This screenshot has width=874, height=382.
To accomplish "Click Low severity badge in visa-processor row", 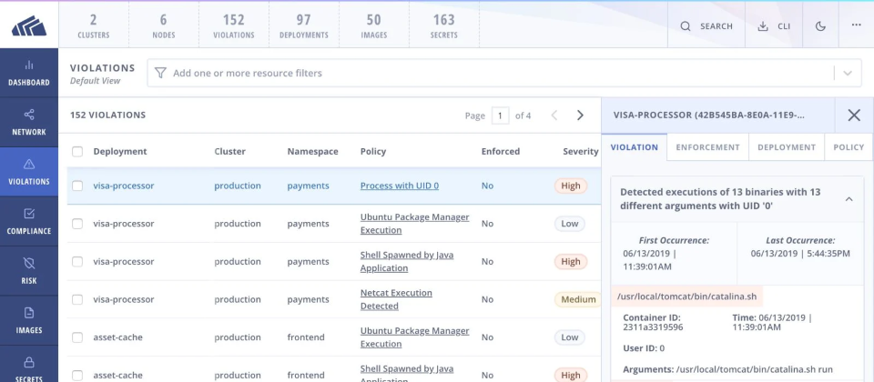I will pos(570,224).
